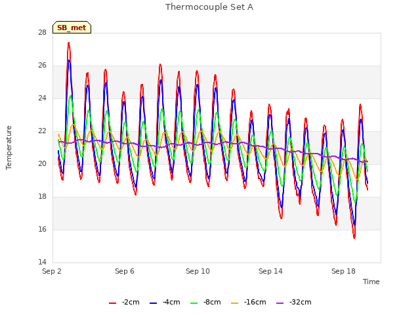The height and width of the screenshot is (315, 420).
Task: Select the chart title Thermocouple Set A
Action: point(209,7)
